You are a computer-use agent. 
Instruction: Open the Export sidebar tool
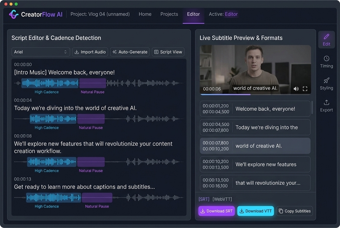point(327,106)
